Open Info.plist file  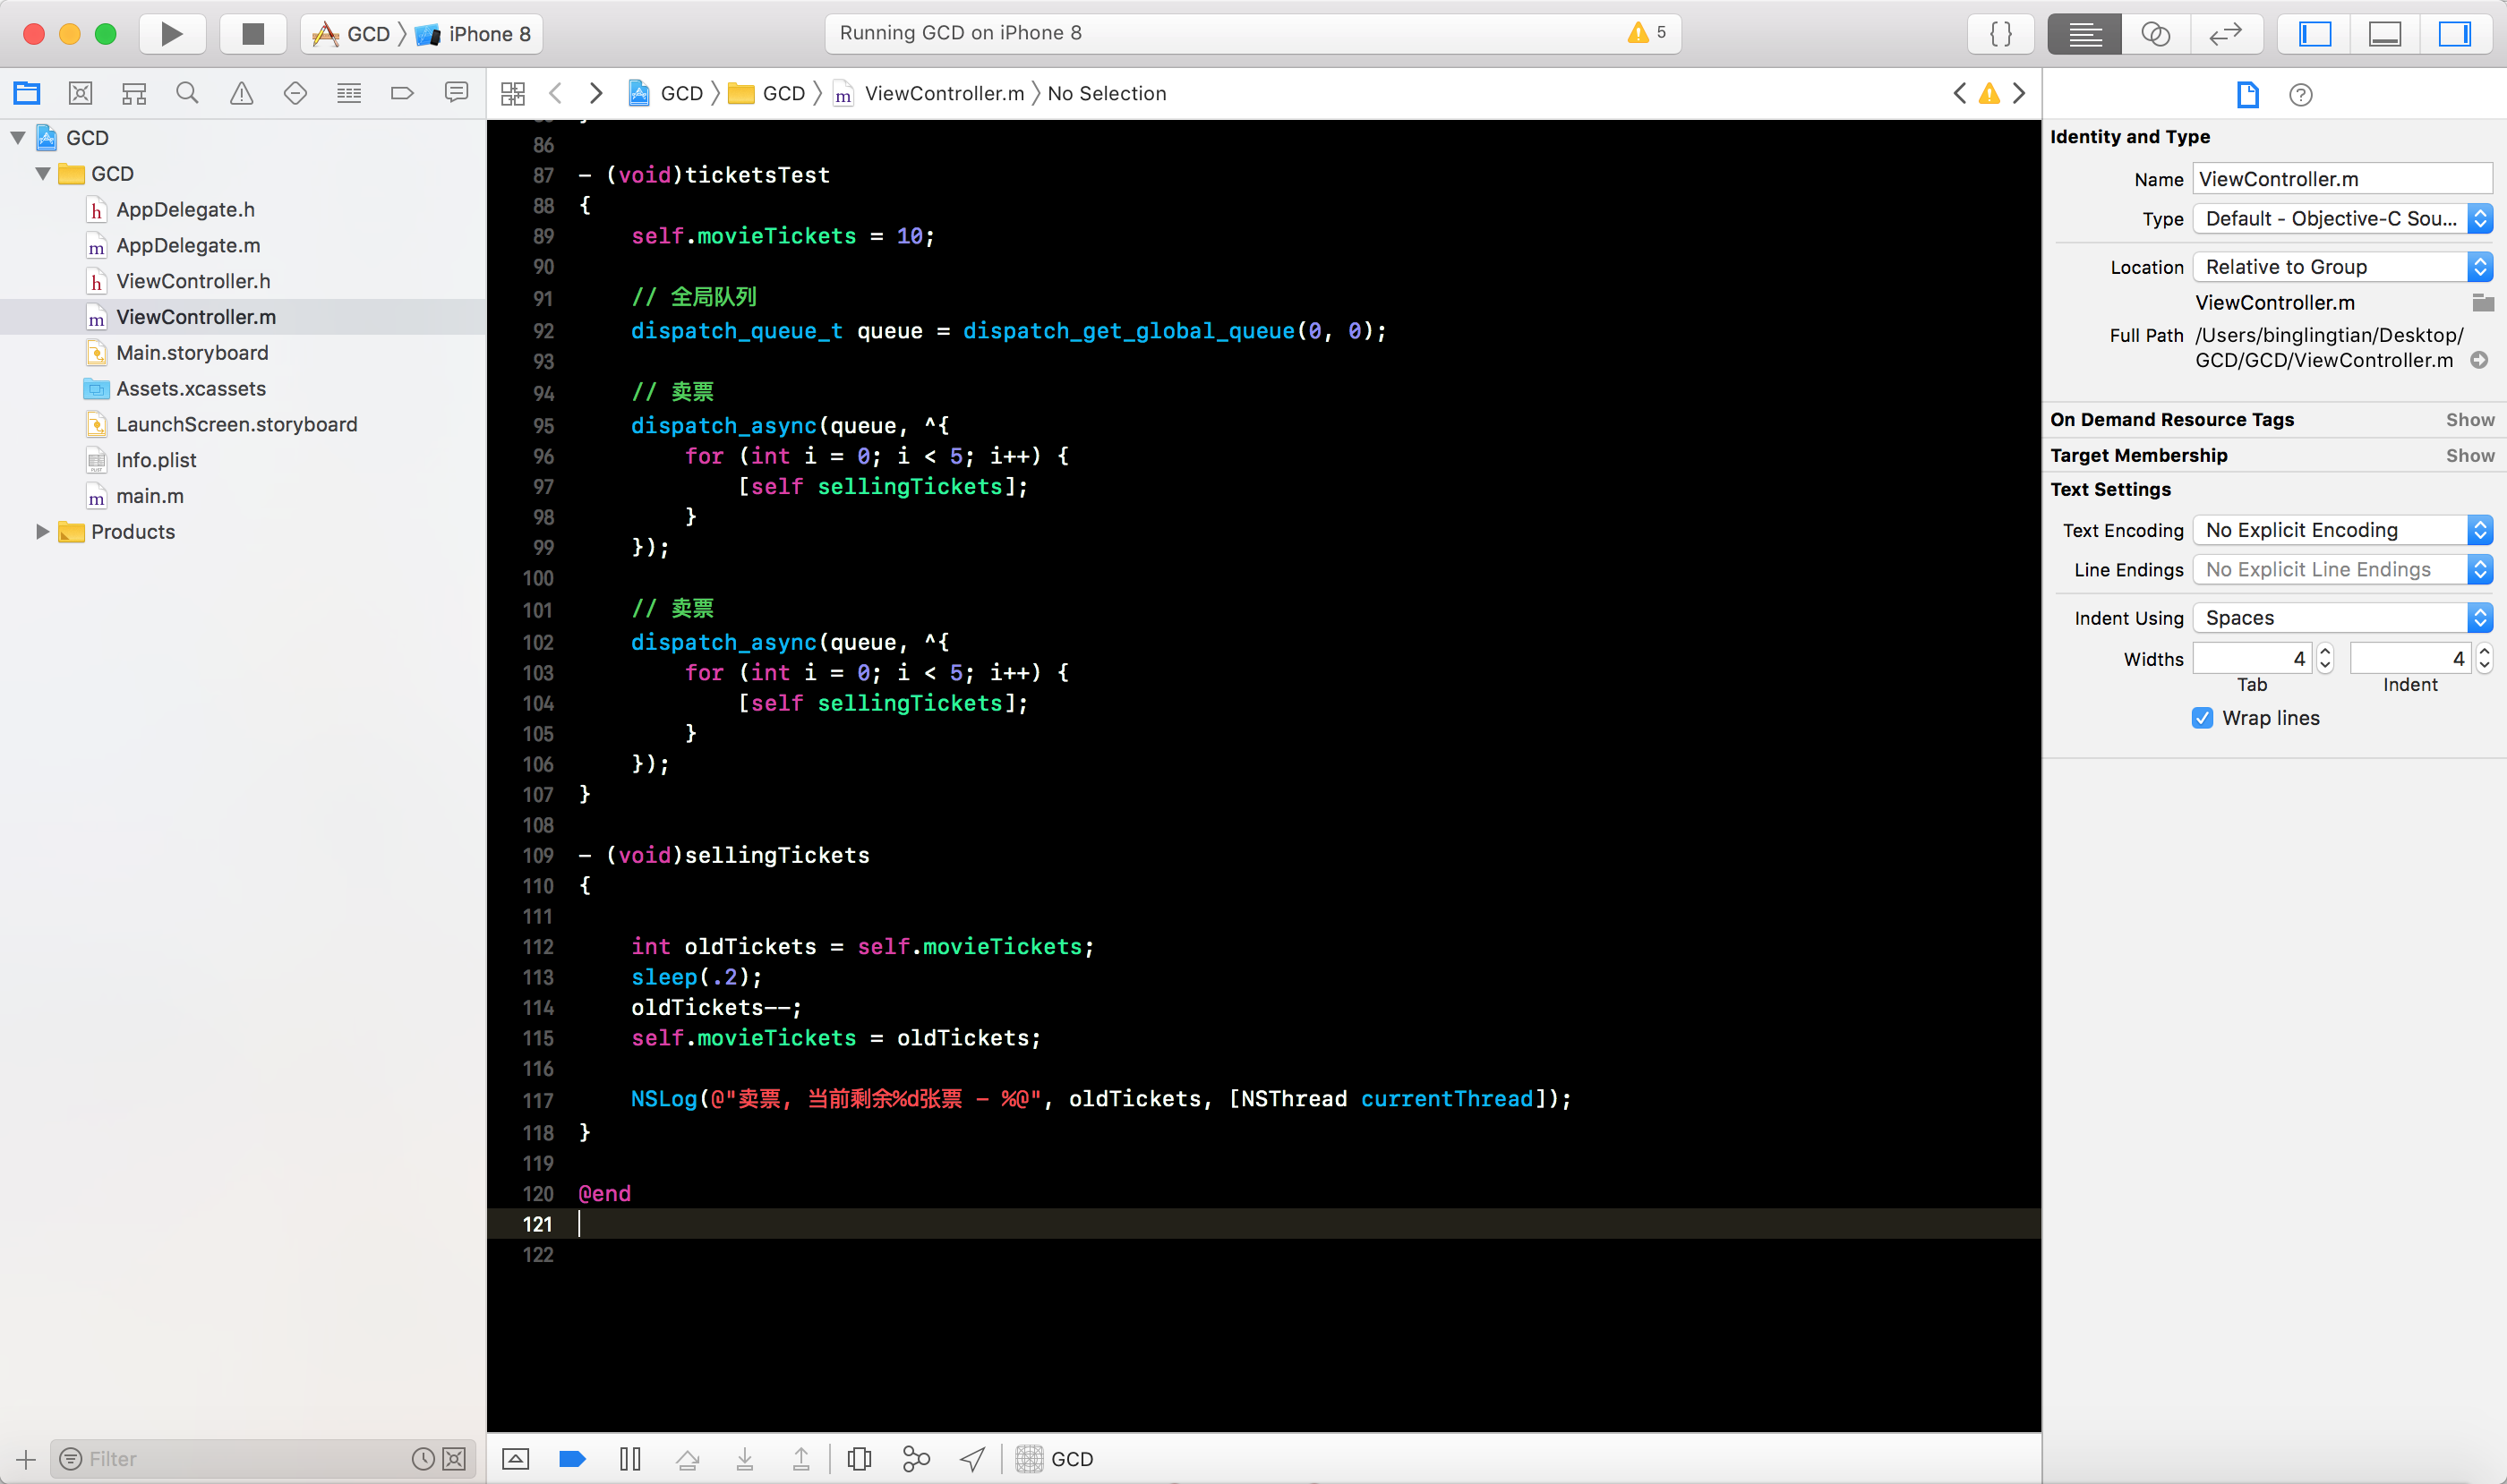[x=156, y=461]
